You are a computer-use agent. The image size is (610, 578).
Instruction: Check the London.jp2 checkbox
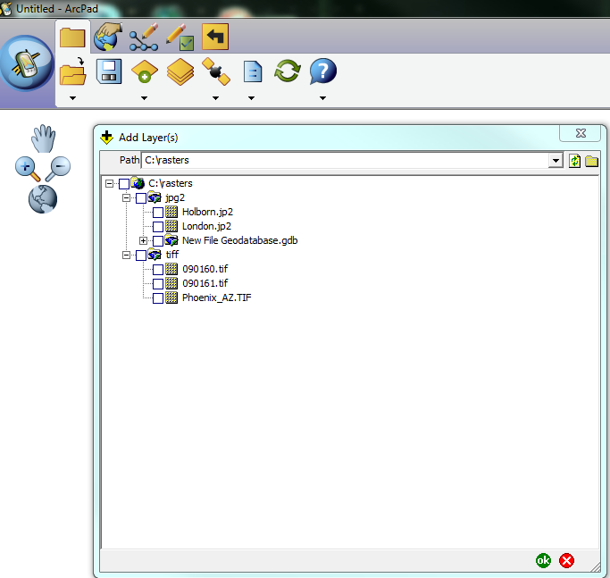[158, 227]
